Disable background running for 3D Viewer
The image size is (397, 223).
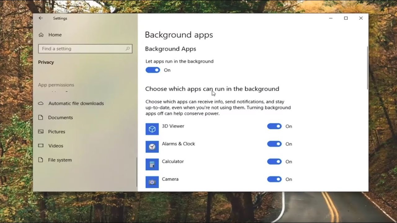coord(274,126)
